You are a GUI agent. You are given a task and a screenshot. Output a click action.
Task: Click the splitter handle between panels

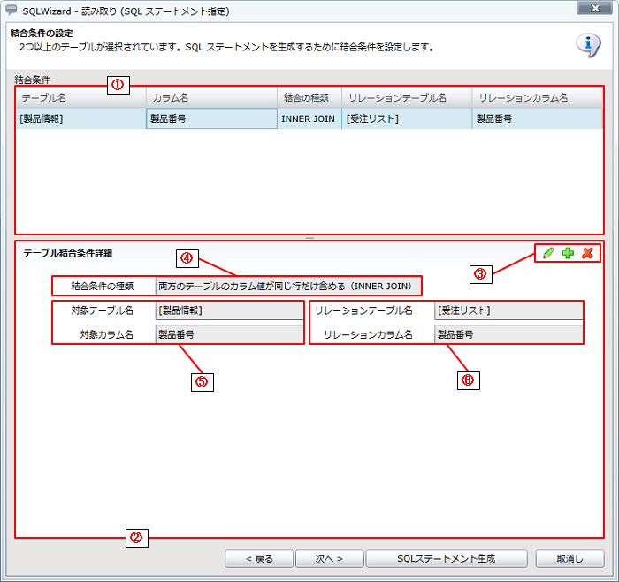tap(309, 238)
